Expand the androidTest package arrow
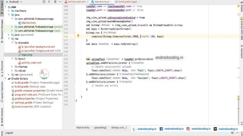243x136 pixels. point(12,27)
